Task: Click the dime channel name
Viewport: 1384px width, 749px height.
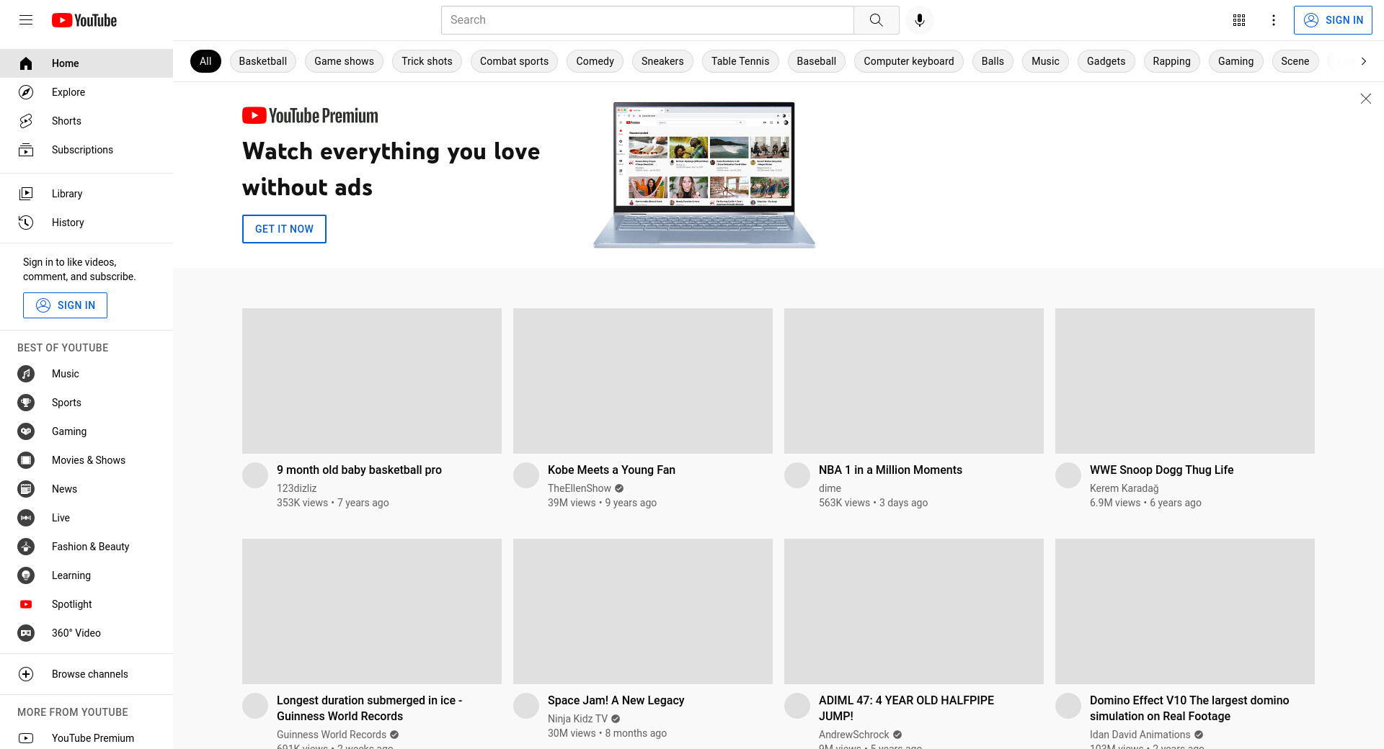Action: tap(830, 488)
